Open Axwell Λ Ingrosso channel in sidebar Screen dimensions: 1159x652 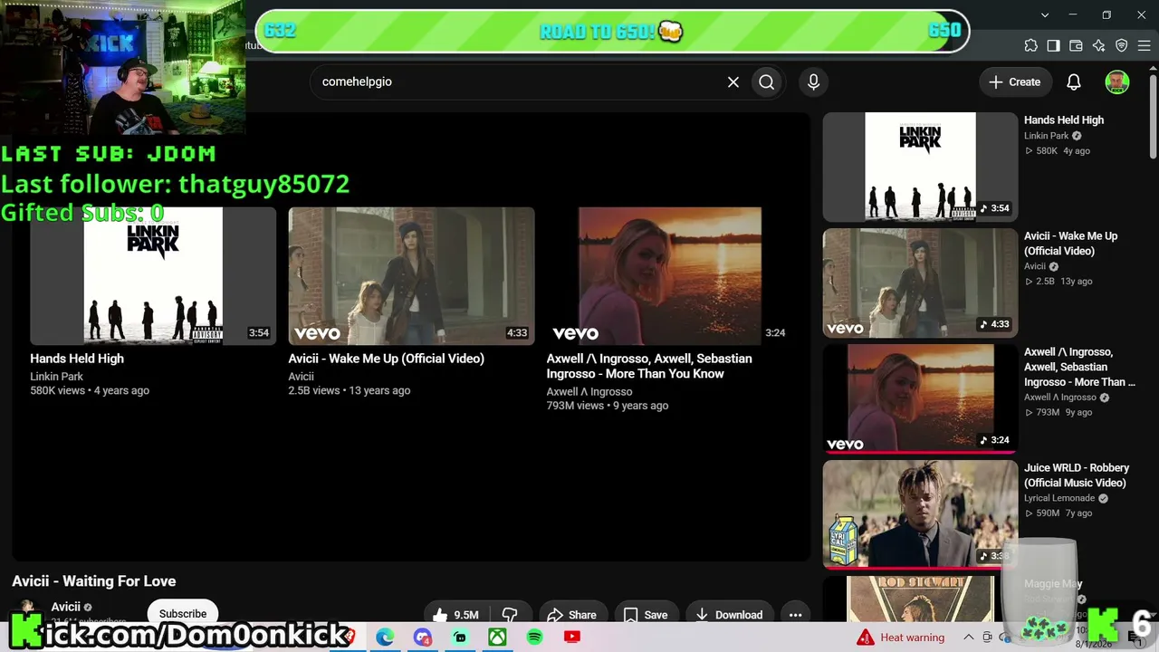1060,398
